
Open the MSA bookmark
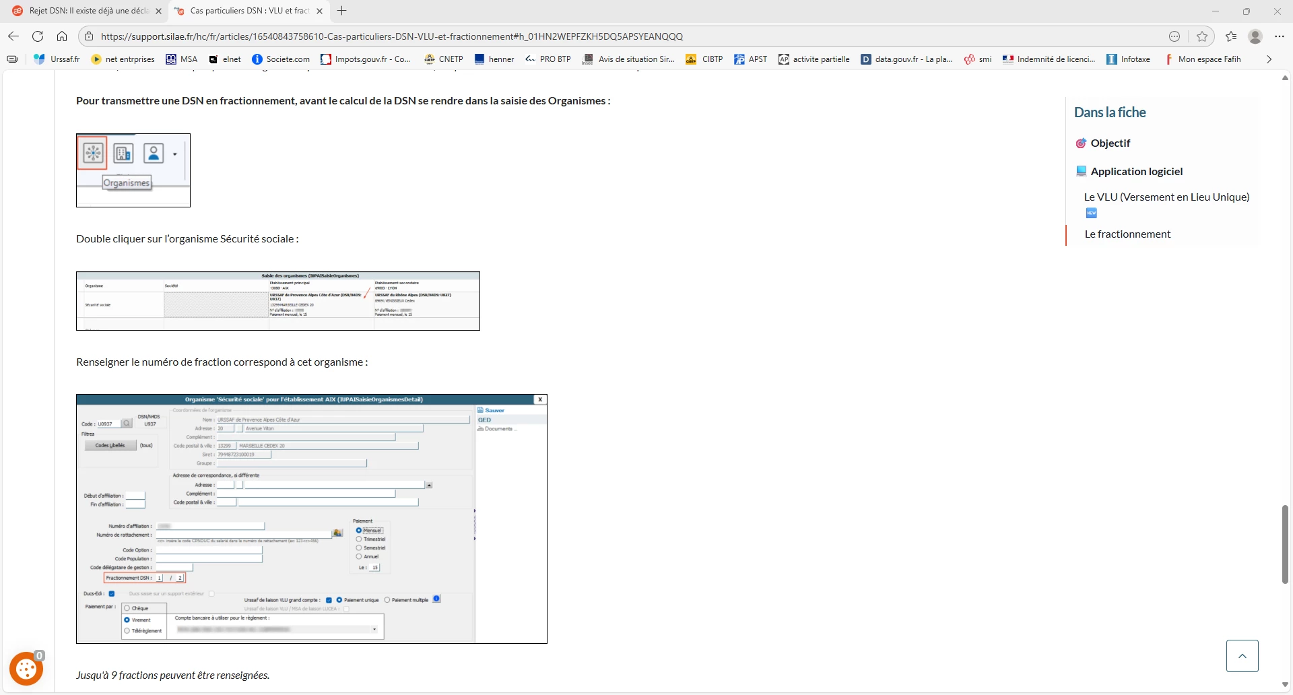(182, 59)
